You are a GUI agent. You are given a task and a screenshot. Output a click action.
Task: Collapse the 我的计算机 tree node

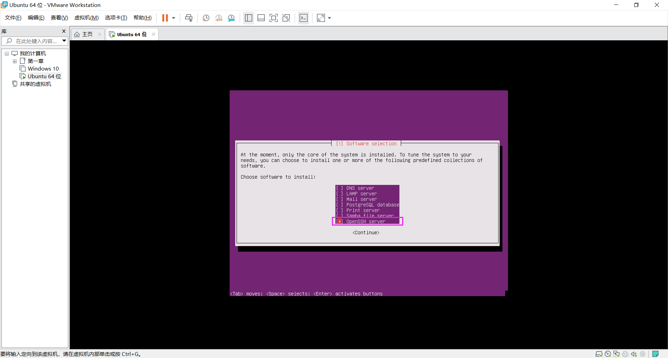click(x=7, y=54)
